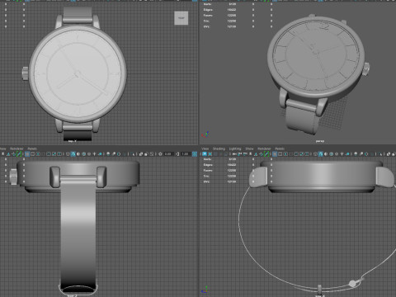Toggle X-ray mode in front view toolbar

pos(140,154)
